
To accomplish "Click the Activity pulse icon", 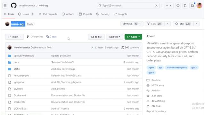I will 148,91.
